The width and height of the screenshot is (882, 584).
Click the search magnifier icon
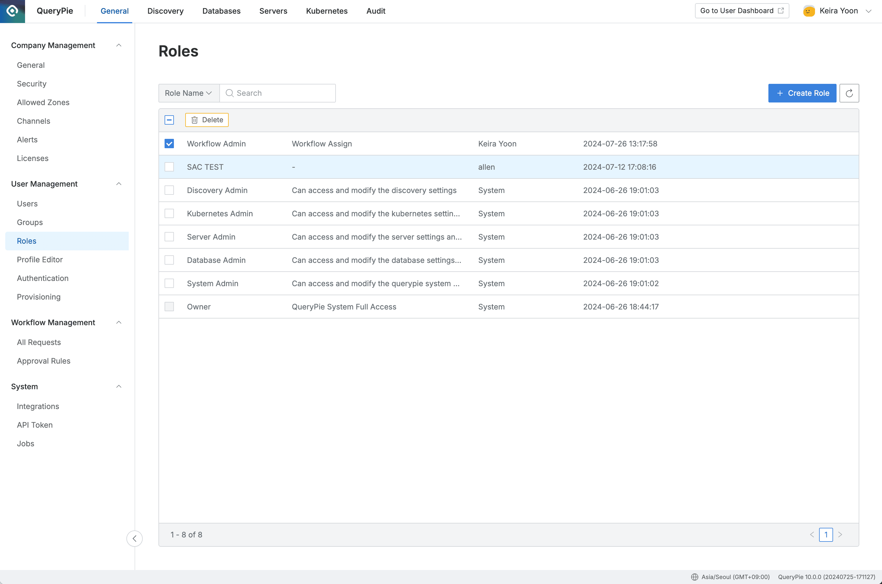pyautogui.click(x=230, y=93)
